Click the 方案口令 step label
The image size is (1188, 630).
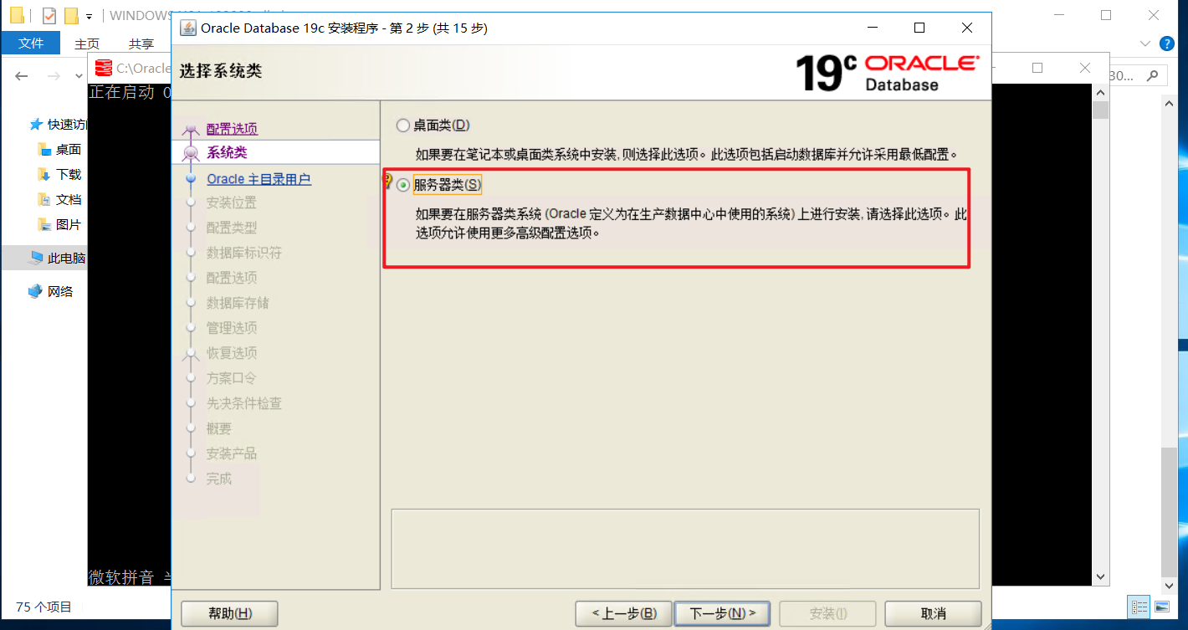232,378
